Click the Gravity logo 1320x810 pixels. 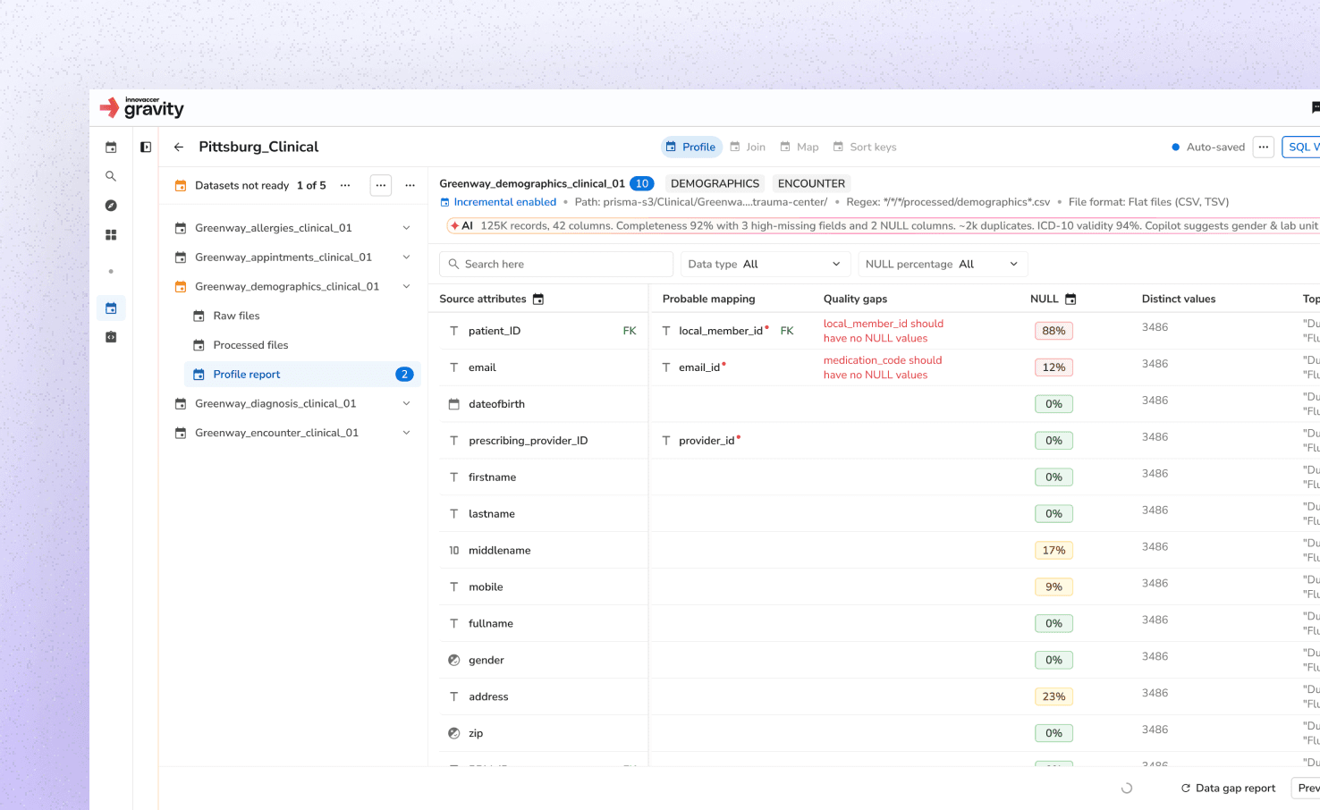[x=141, y=107]
